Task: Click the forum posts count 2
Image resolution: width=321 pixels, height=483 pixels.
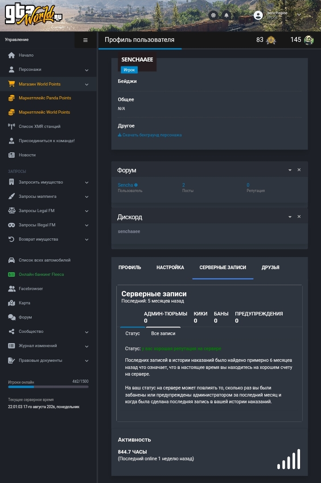Action: 184,185
